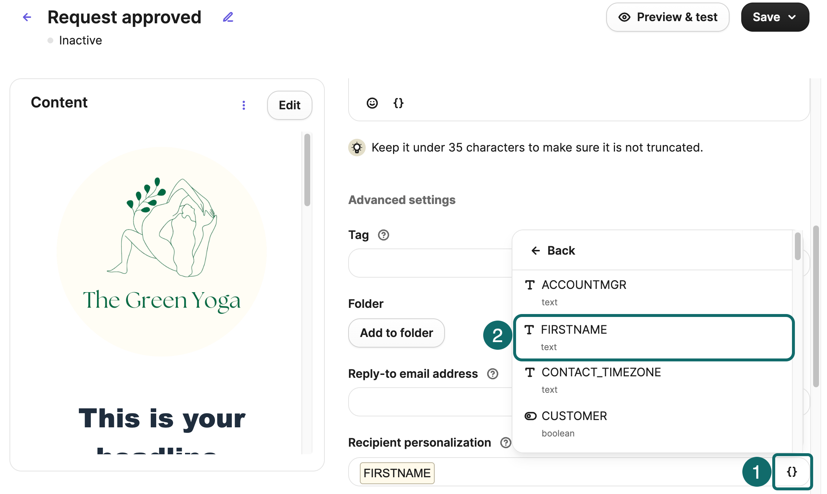Select the CONTACT_TIMEZONE attribute
827x494 pixels.
point(601,372)
